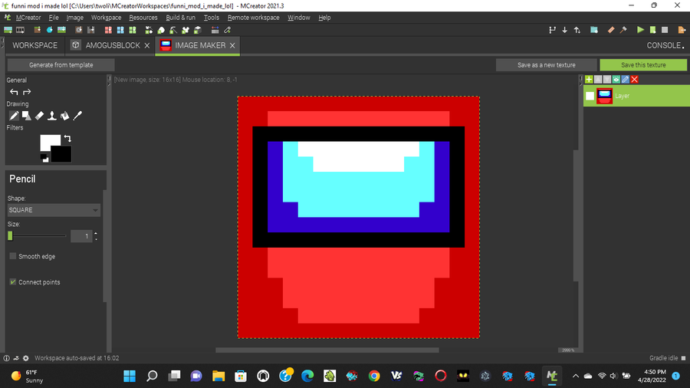Click Generate from template button
The height and width of the screenshot is (388, 690).
[61, 65]
